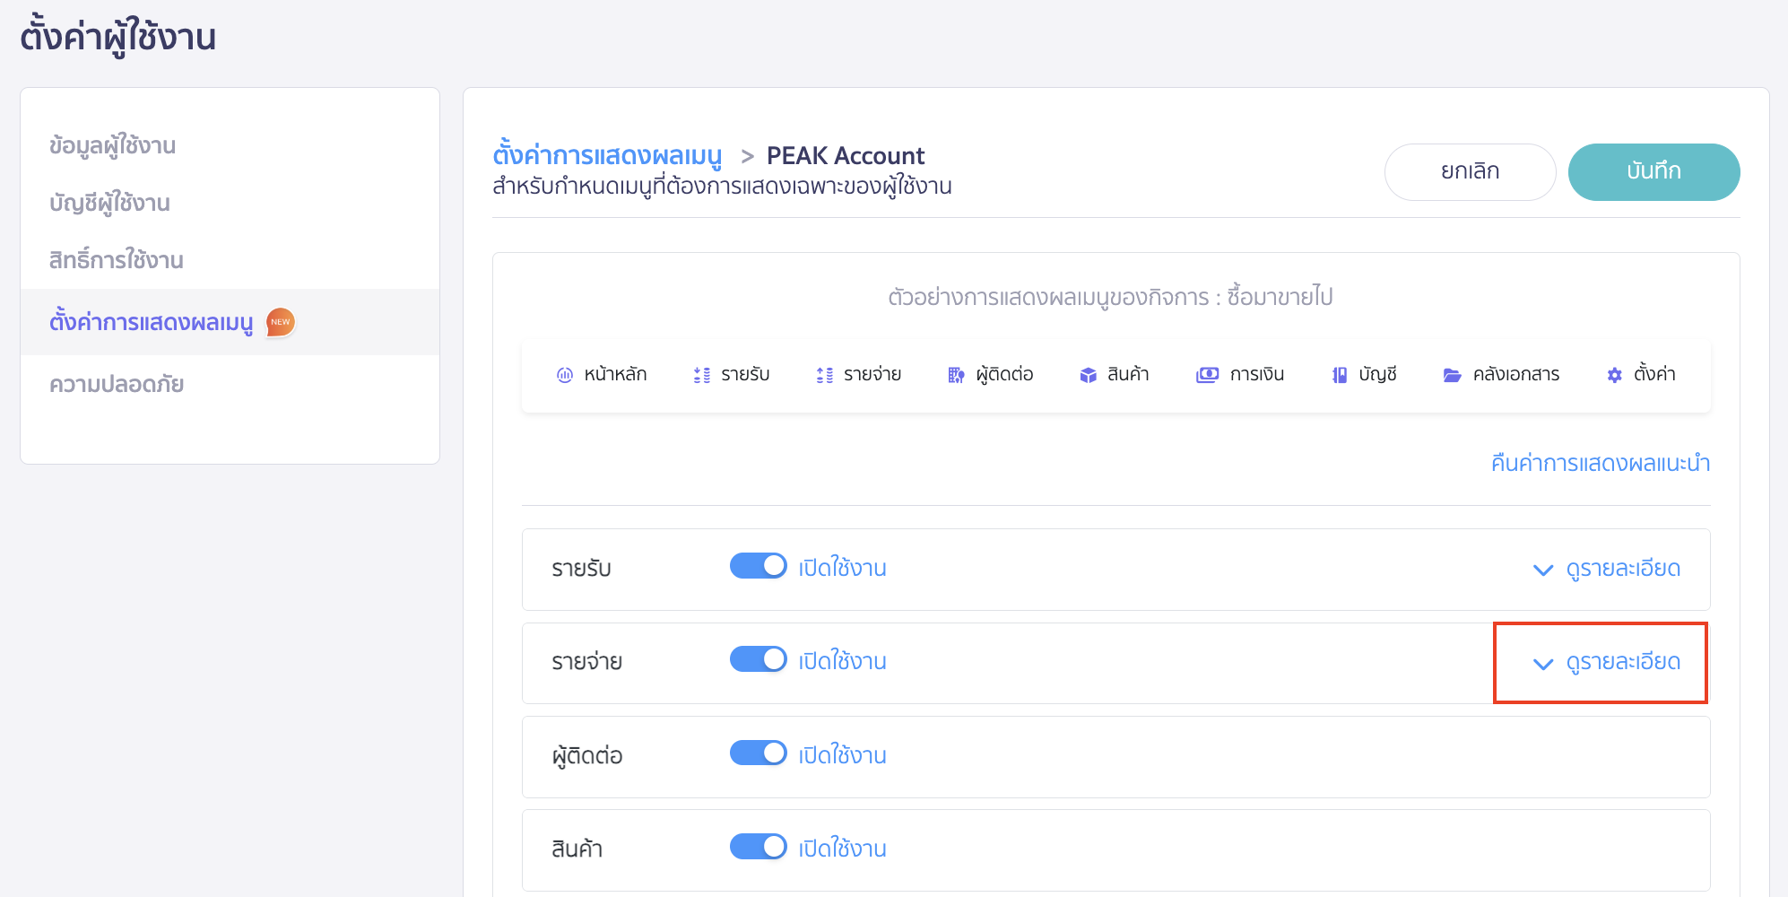Screen dimensions: 1788x897
Task: Click the home dashboard icon beside หน้าหลัก
Action: pos(564,375)
